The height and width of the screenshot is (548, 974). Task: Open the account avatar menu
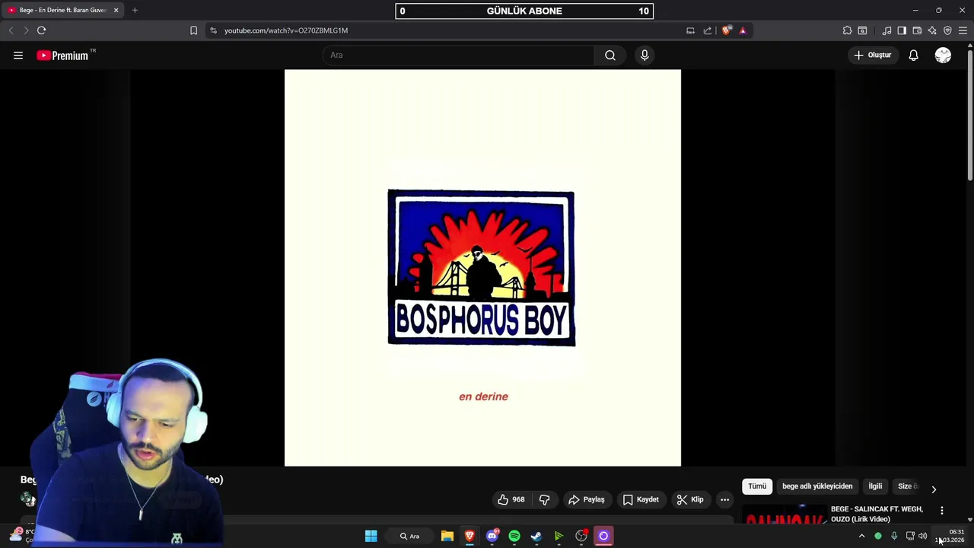(943, 55)
